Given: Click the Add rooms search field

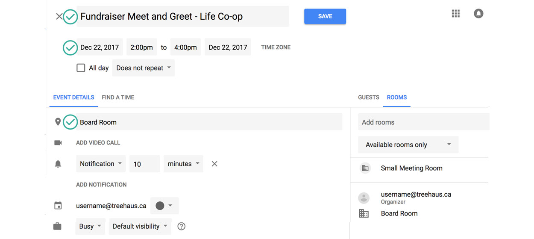Looking at the screenshot, I should tap(423, 122).
